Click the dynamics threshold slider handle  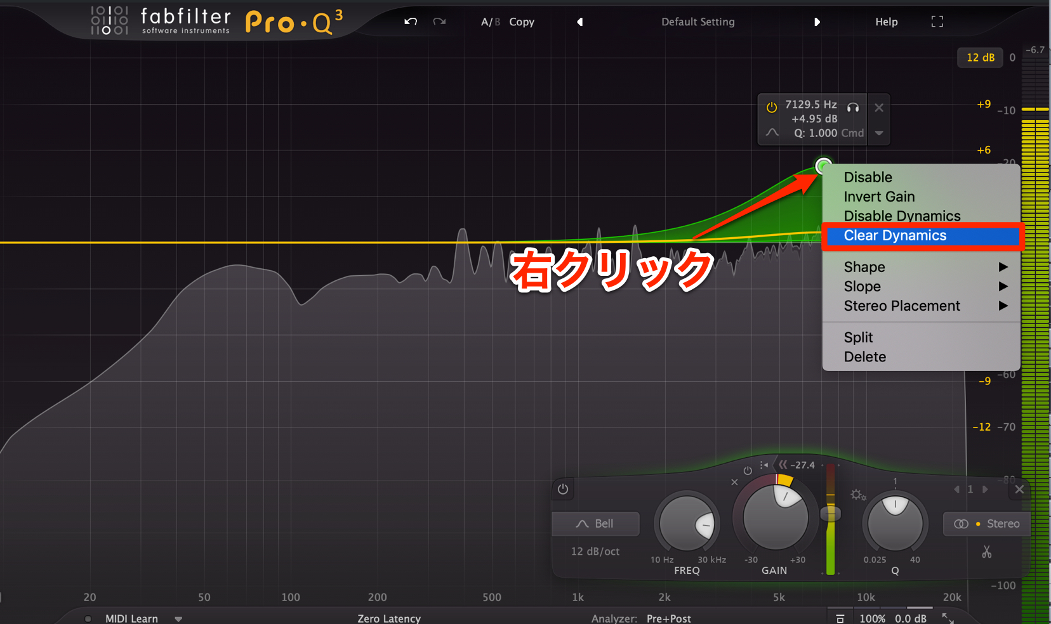tap(830, 513)
